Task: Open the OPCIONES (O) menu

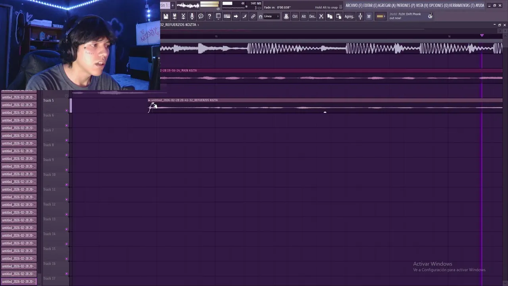Action: coord(439,6)
